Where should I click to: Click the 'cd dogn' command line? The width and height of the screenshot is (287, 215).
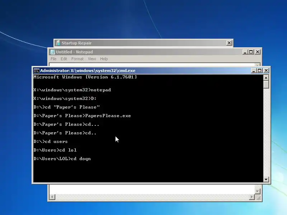click(x=62, y=159)
